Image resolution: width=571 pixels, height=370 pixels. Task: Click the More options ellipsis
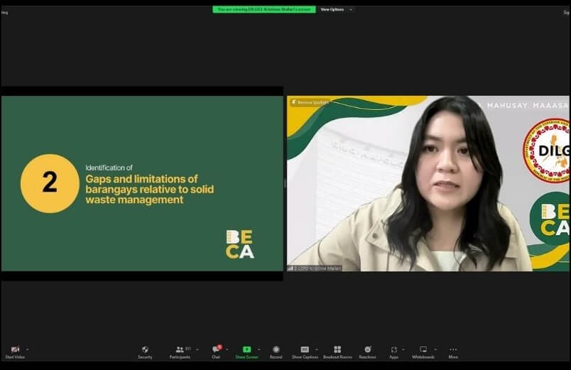[453, 350]
